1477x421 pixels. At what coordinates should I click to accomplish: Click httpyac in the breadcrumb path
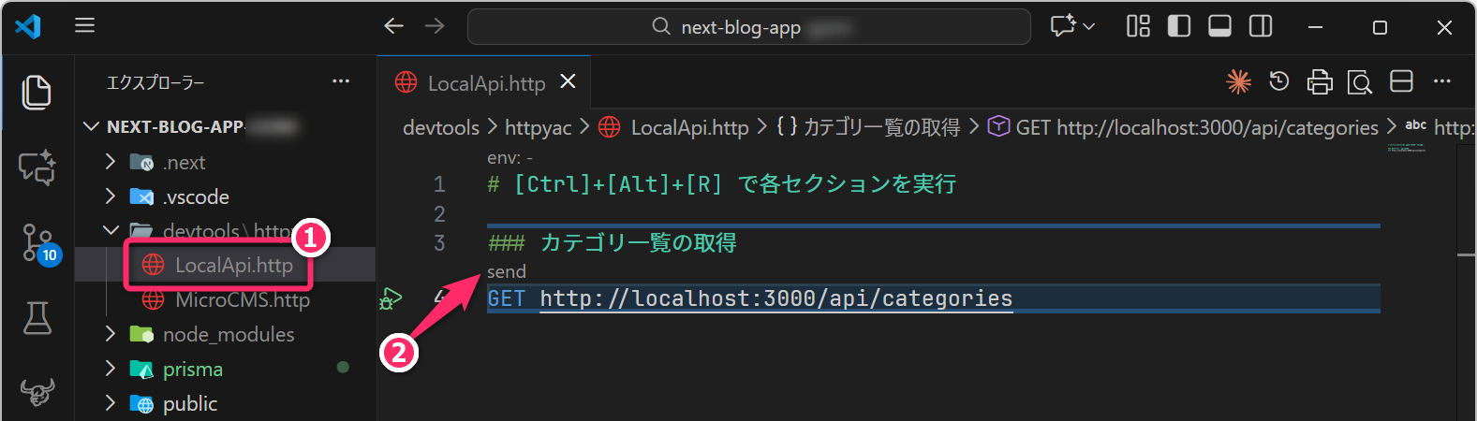[538, 127]
